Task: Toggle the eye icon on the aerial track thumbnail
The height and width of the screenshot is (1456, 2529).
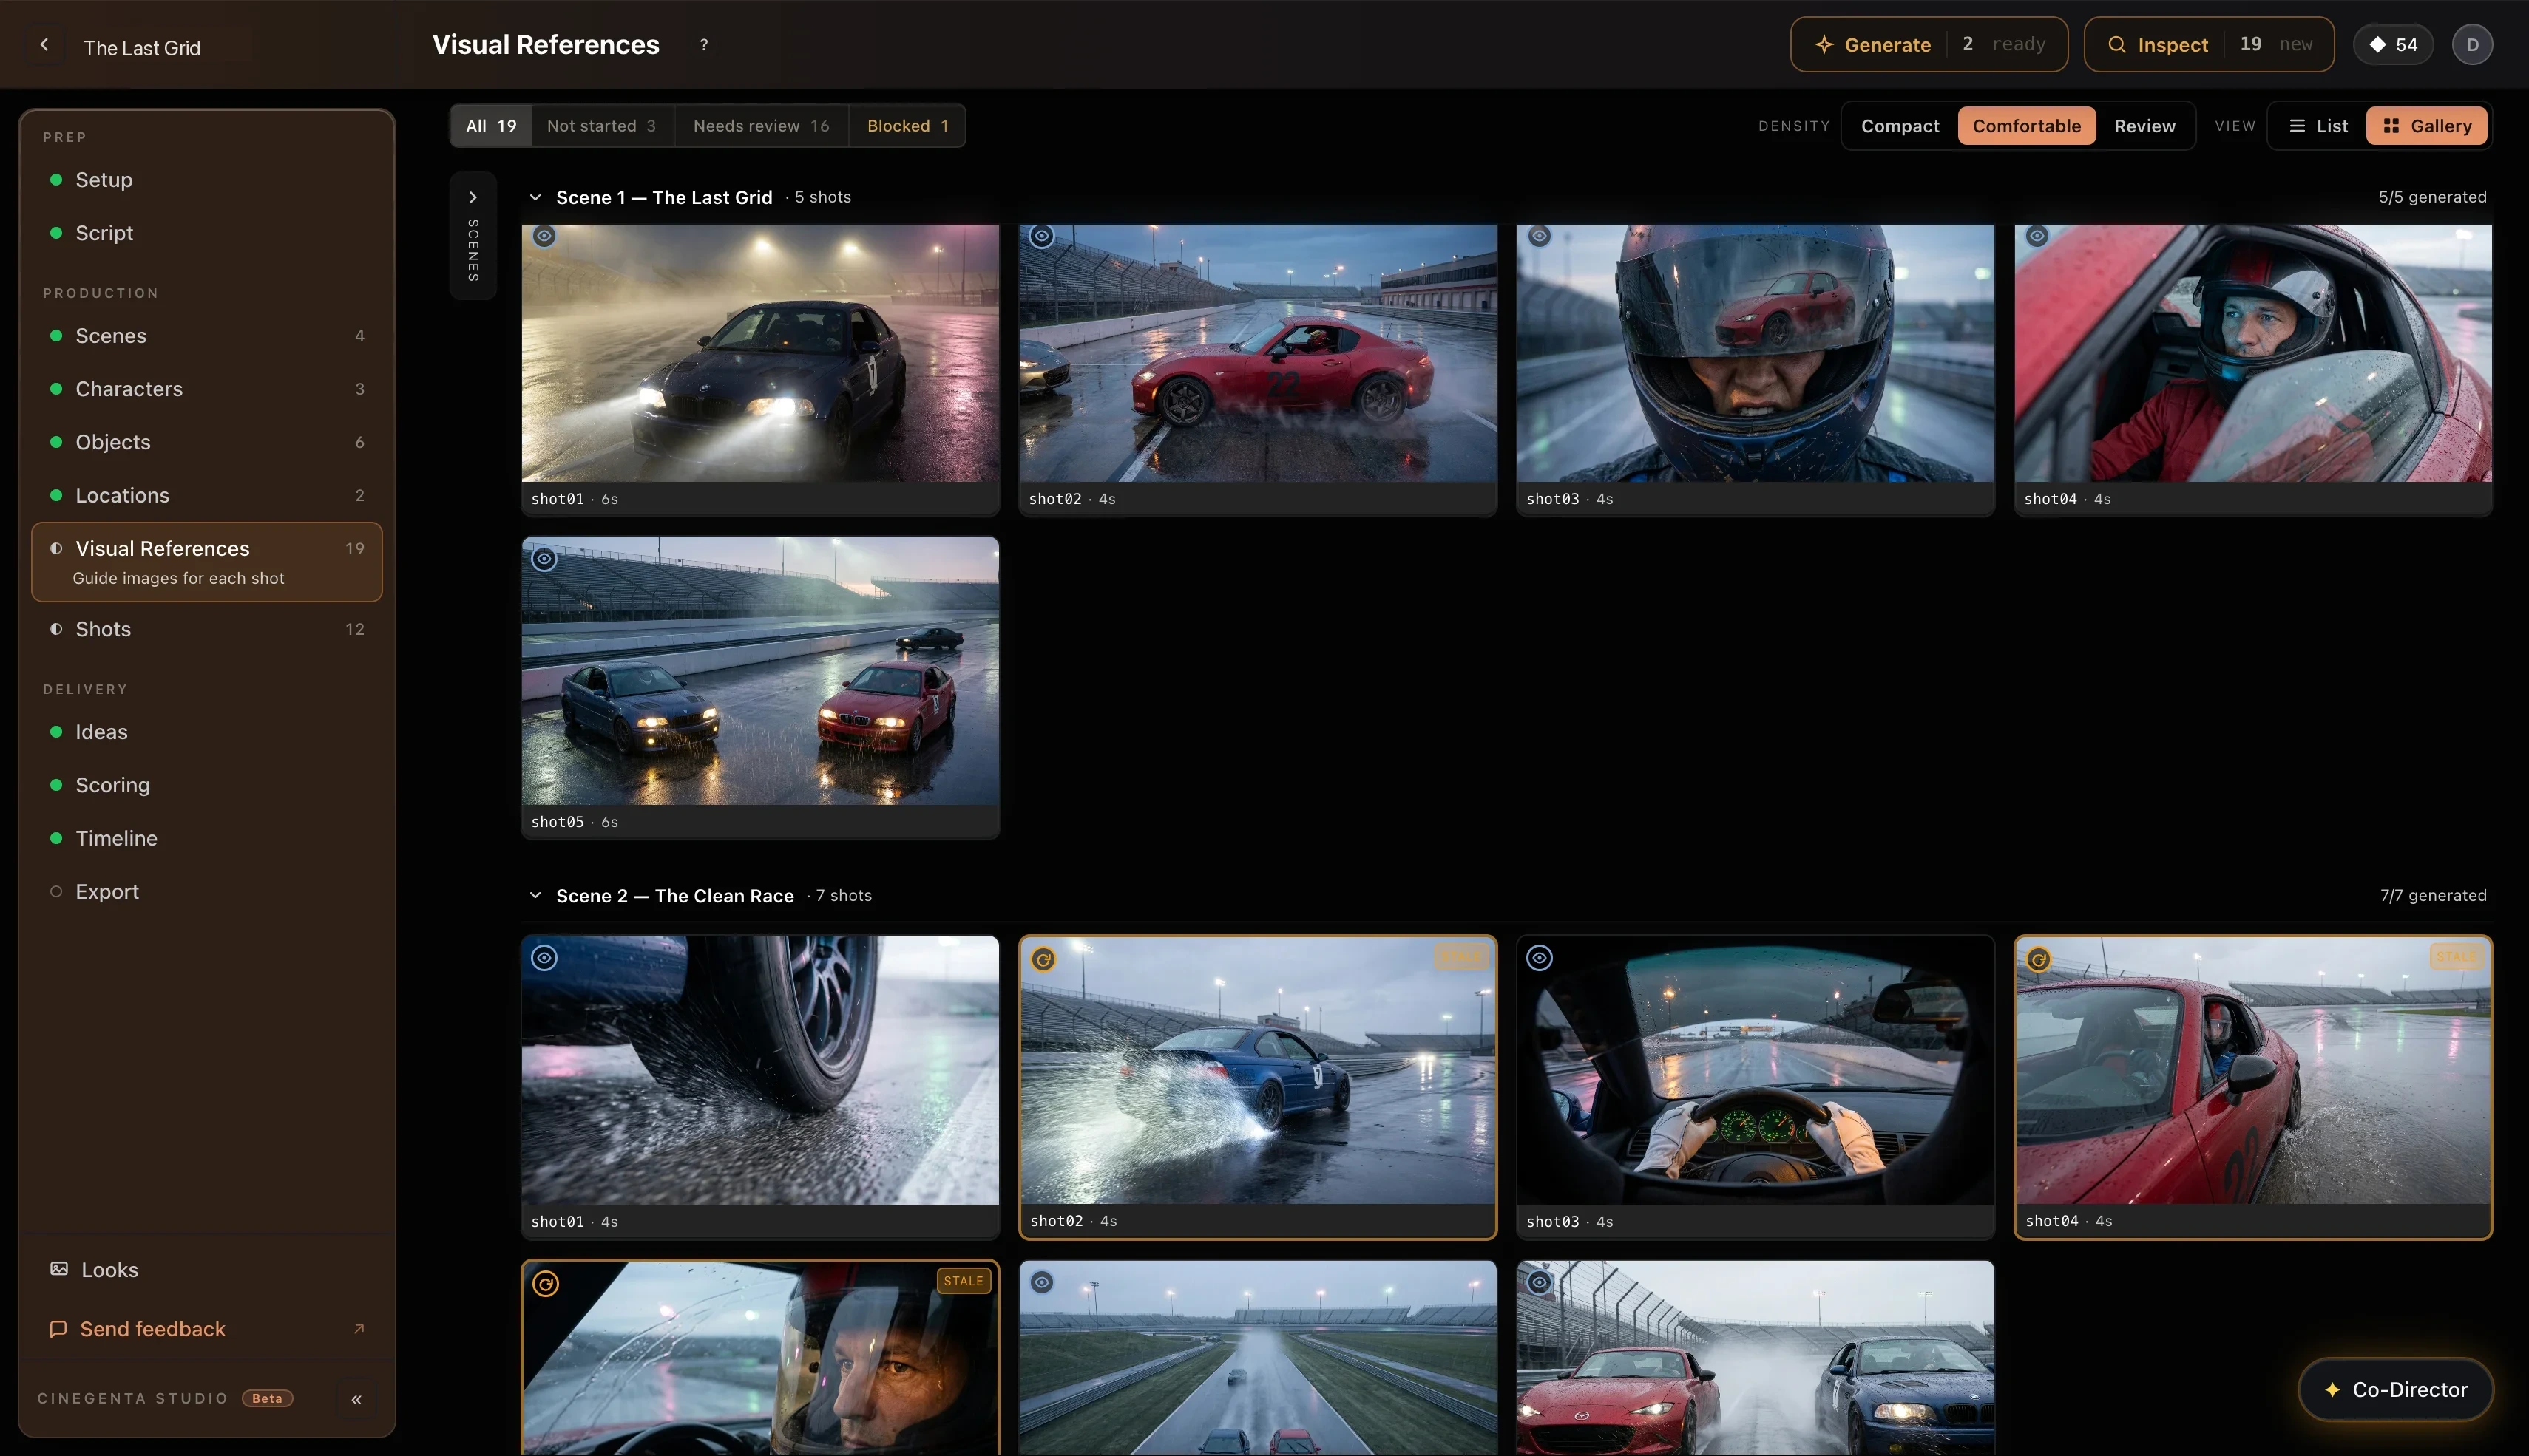Action: (x=1041, y=1282)
